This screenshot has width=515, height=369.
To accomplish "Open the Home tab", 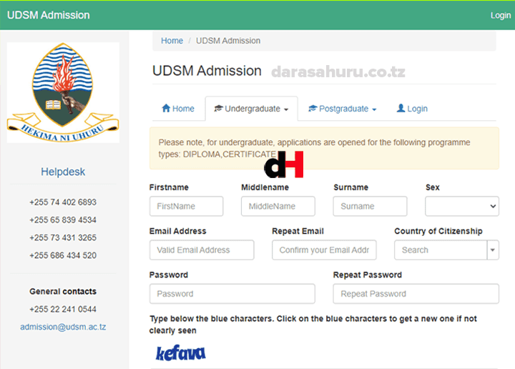I will (178, 109).
